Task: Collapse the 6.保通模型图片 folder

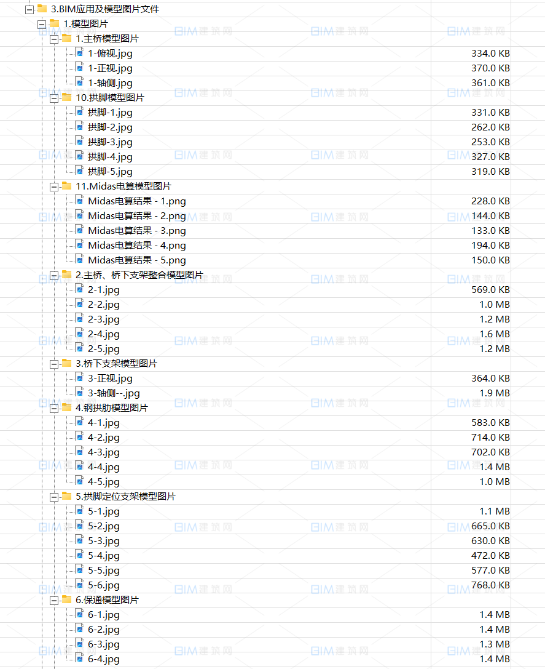Action: (53, 600)
